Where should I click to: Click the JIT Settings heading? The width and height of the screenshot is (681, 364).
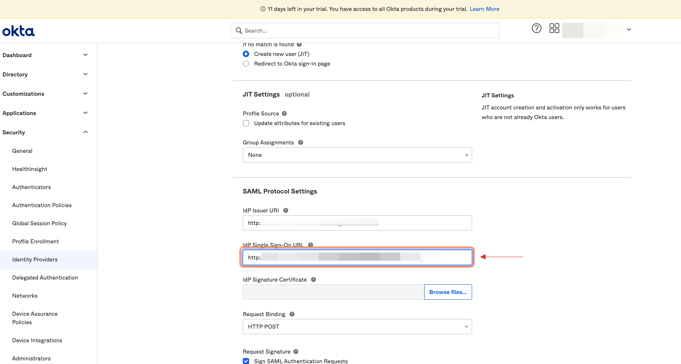coord(261,94)
